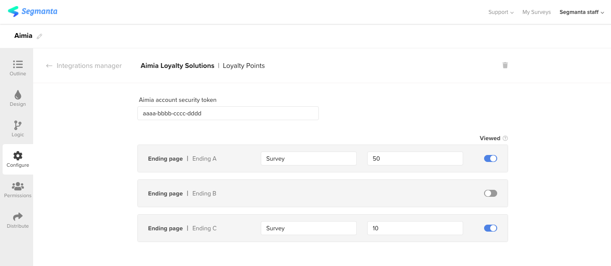Open the Distribute sidebar section

tap(18, 220)
